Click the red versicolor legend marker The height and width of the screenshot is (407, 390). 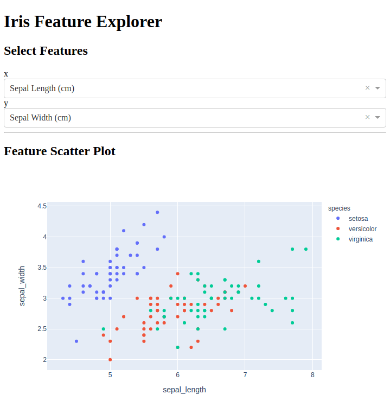click(338, 229)
